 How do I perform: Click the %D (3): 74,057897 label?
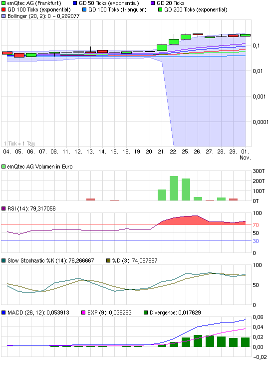tap(135, 260)
